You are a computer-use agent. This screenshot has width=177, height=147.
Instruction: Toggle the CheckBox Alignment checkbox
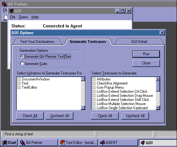coord(94,83)
